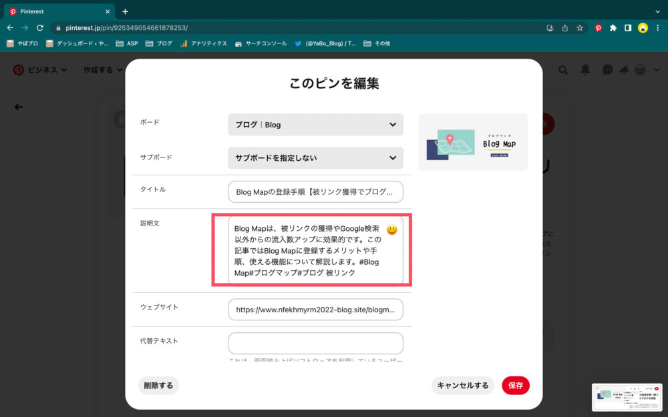Open the Chrome profile avatar
This screenshot has height=417, width=668.
tap(643, 28)
